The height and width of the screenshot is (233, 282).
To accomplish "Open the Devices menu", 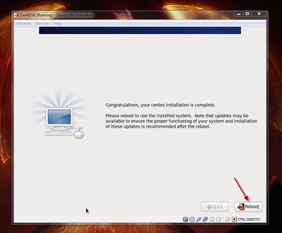I will click(x=42, y=23).
